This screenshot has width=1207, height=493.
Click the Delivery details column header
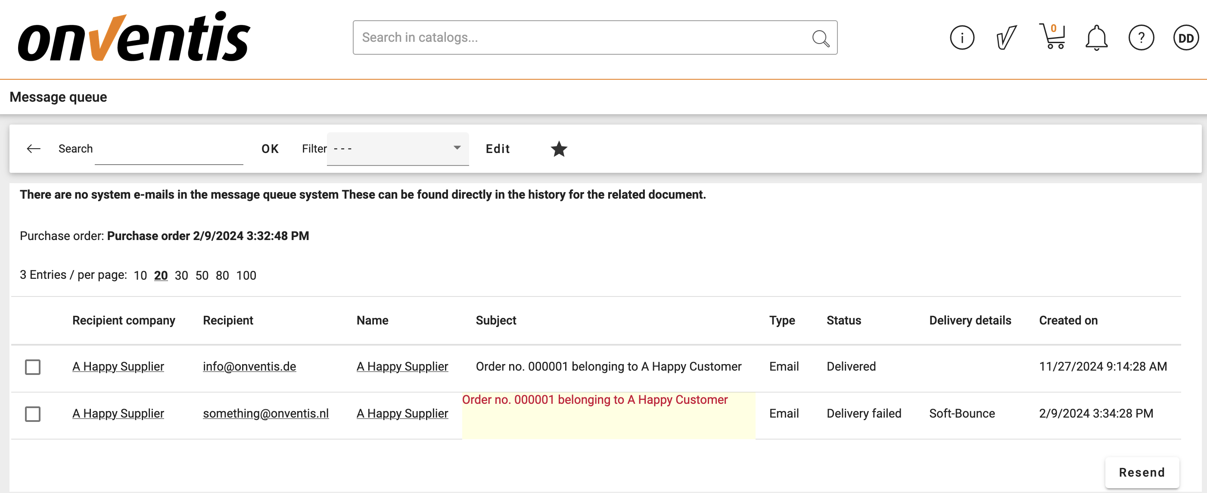click(x=970, y=320)
